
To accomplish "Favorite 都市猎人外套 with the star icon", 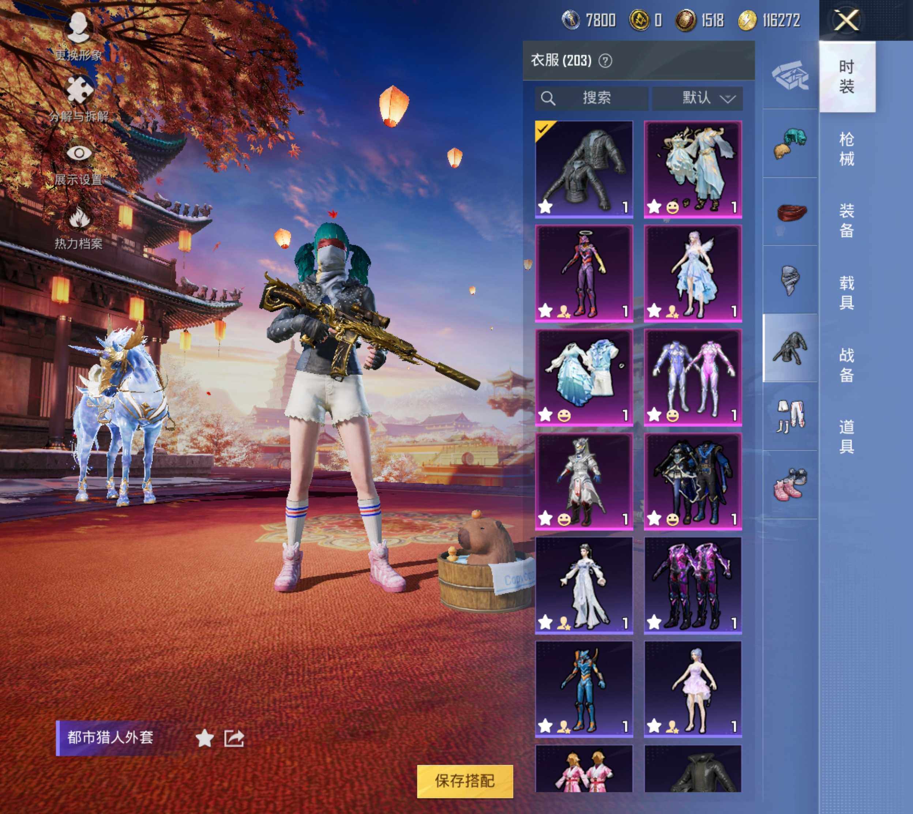I will (205, 738).
